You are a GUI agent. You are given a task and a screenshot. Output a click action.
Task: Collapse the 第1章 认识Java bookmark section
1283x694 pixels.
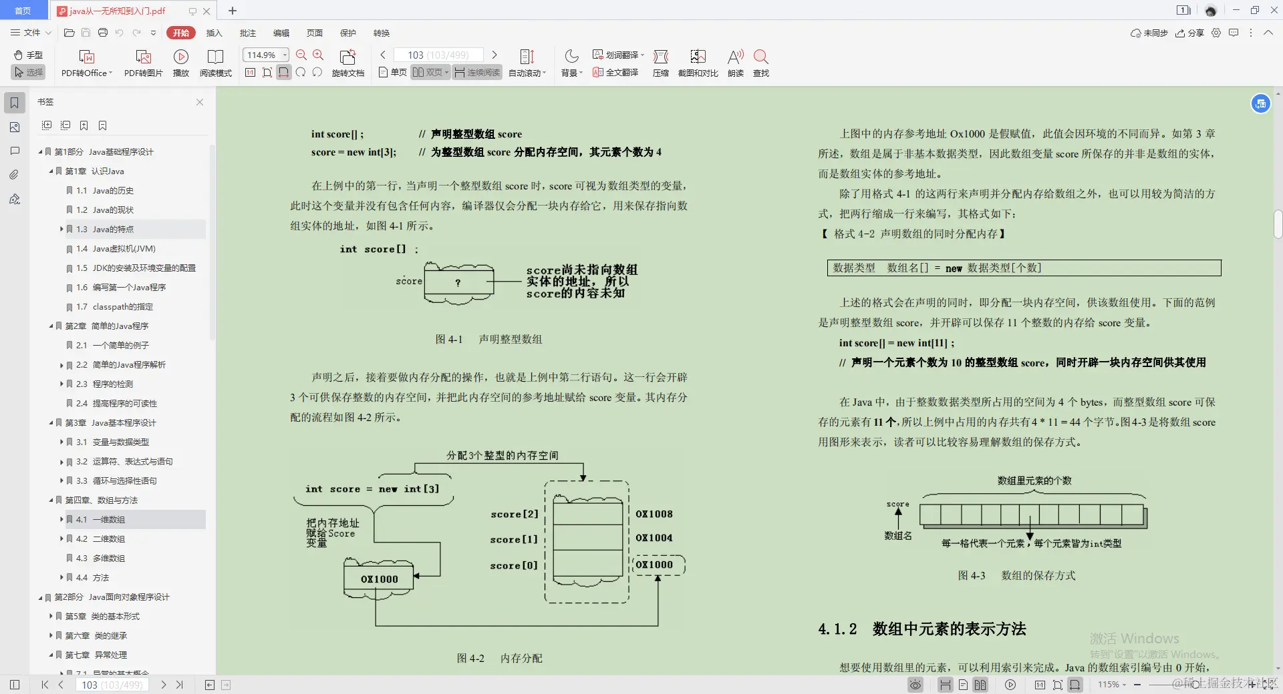52,171
